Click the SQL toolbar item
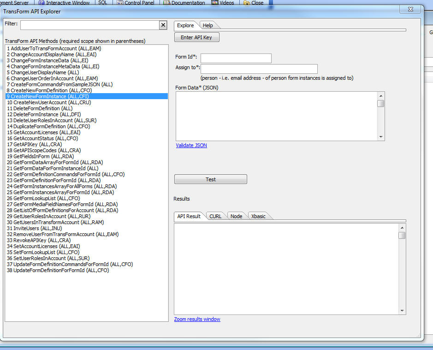The height and width of the screenshot is (350, 433). [x=103, y=2]
